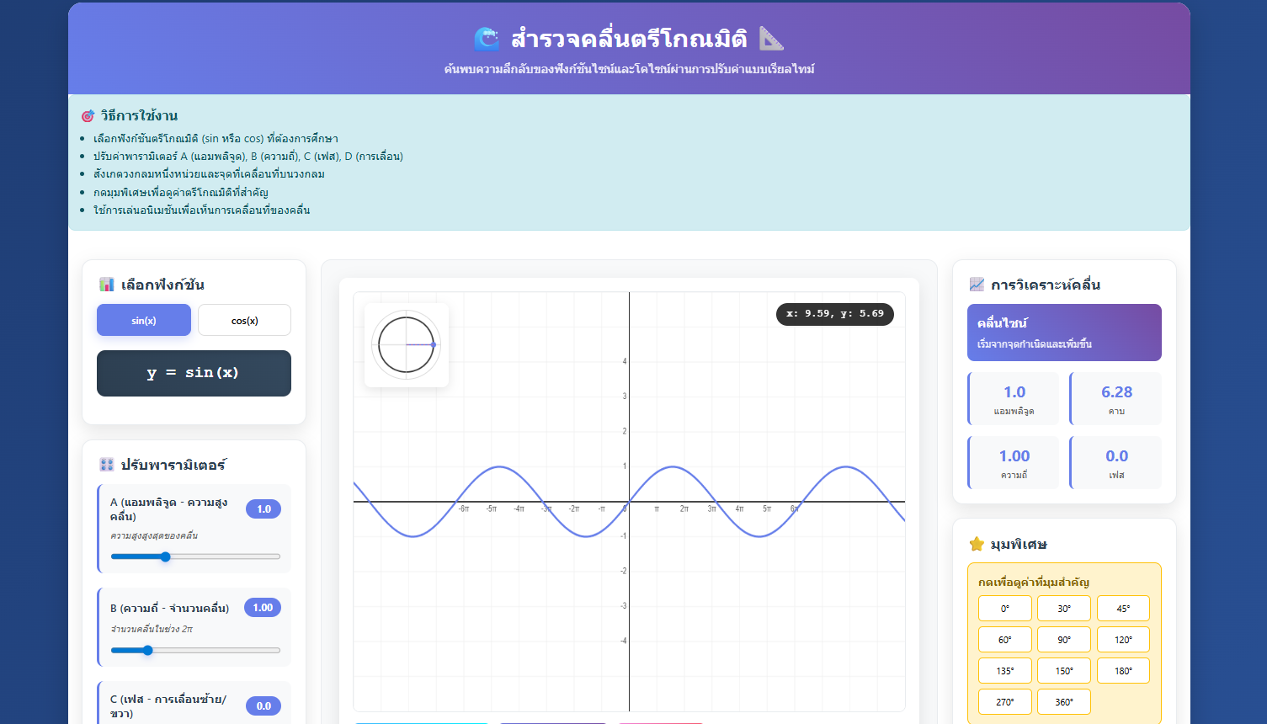Click the 2π label on the x-axis

(x=684, y=509)
